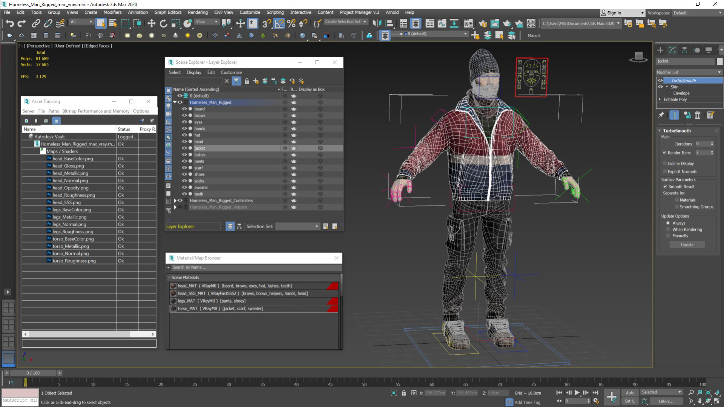Toggle visibility eye of the TurboSmooth modifier

660,80
